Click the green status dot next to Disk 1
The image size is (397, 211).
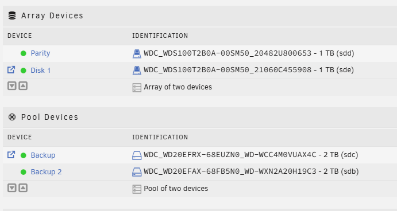(x=24, y=71)
